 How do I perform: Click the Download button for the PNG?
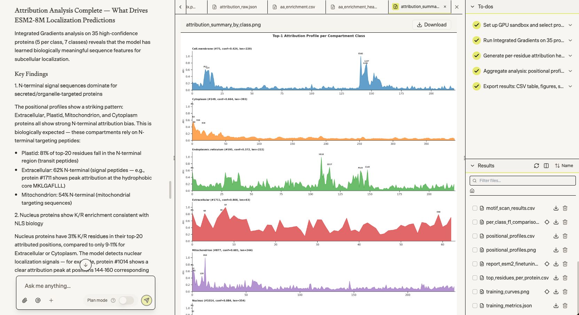pyautogui.click(x=432, y=25)
